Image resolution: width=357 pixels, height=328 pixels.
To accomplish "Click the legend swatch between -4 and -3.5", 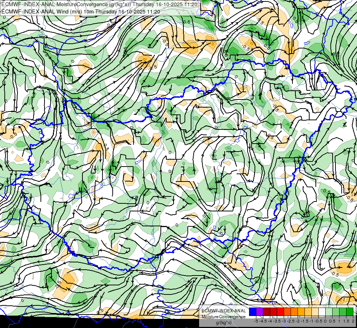I will tap(273, 312).
